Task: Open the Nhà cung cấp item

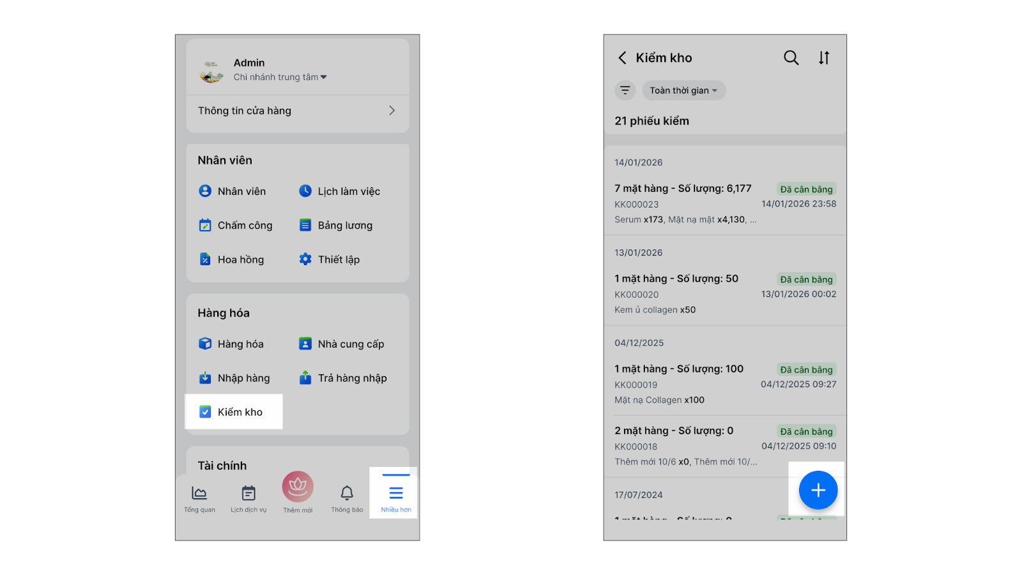Action: (342, 344)
